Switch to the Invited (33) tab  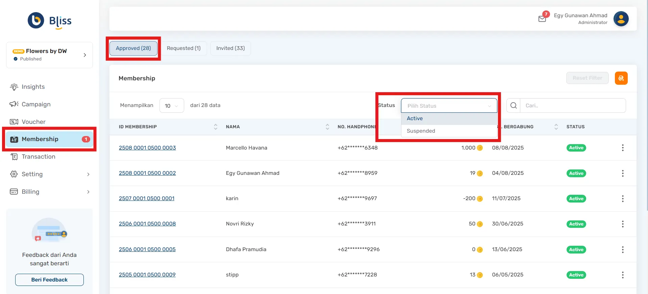pyautogui.click(x=230, y=48)
